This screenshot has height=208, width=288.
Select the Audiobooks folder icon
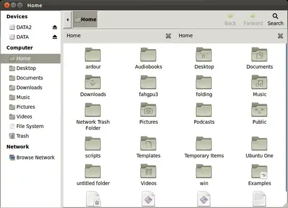coord(148,54)
